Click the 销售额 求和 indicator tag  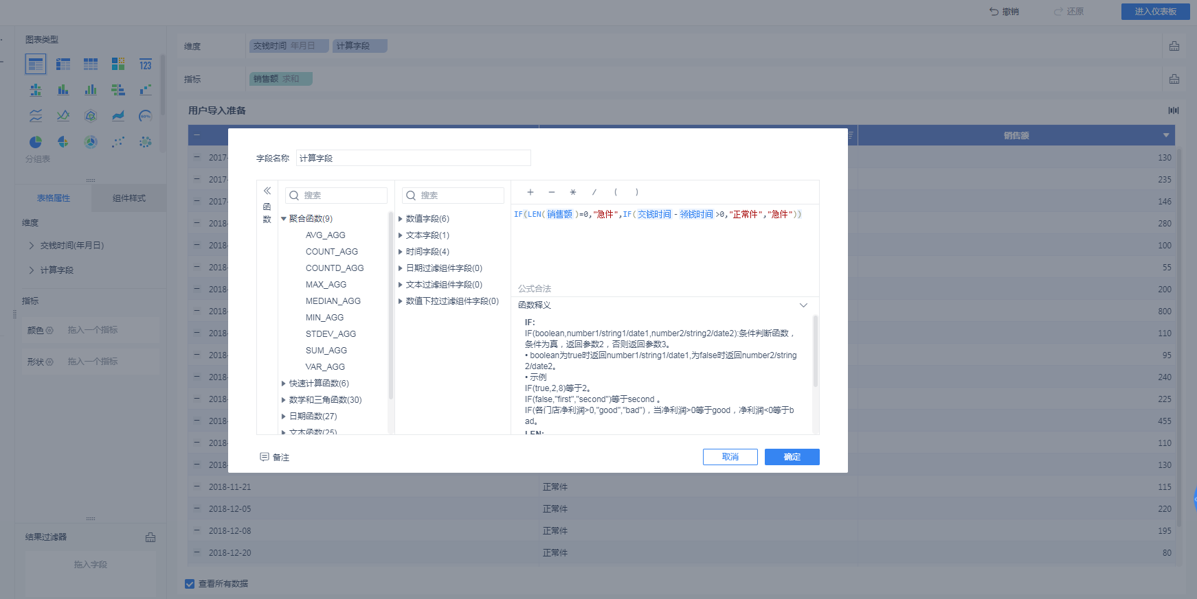[281, 79]
